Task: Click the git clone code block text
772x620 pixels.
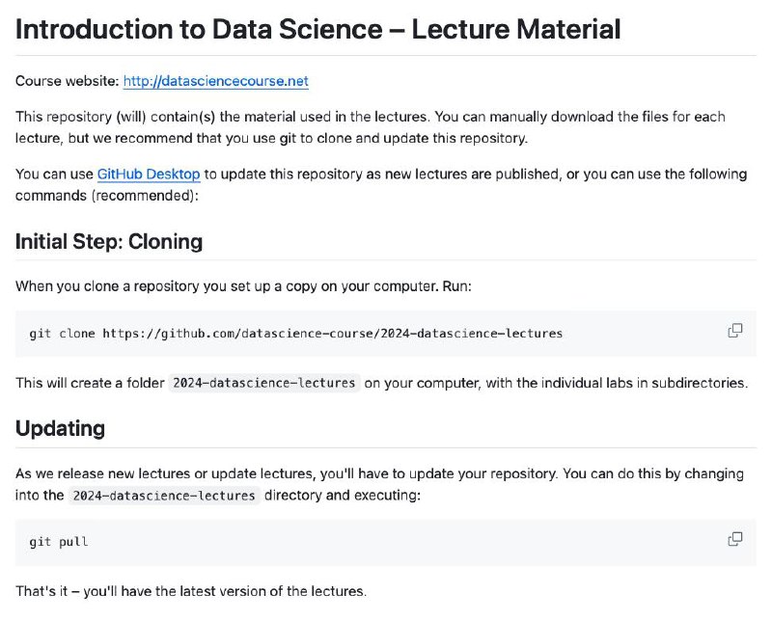Action: (x=295, y=334)
